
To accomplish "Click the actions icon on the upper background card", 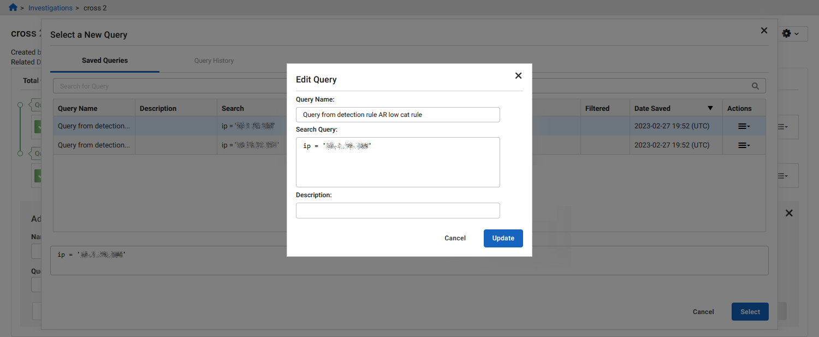I will pyautogui.click(x=783, y=127).
